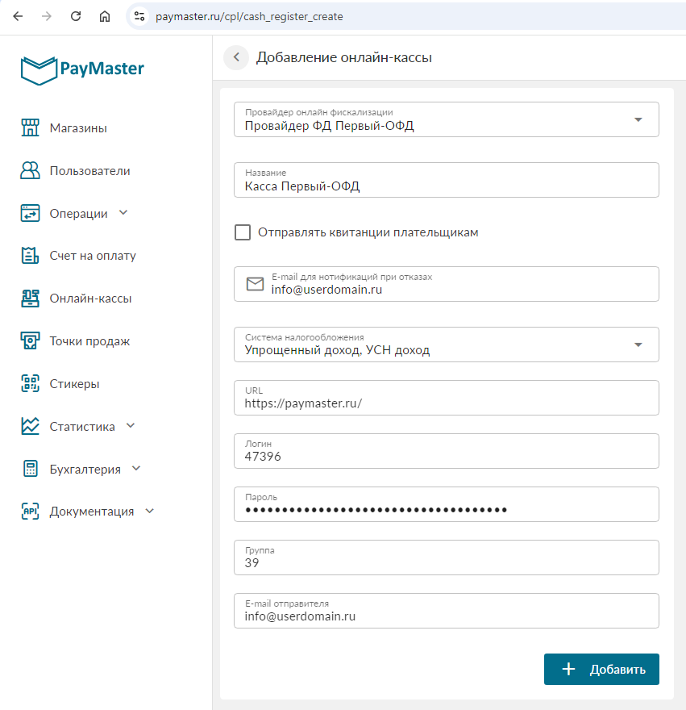686x710 pixels.
Task: Click the Добавление онлайн-кассы heading
Action: [x=344, y=57]
